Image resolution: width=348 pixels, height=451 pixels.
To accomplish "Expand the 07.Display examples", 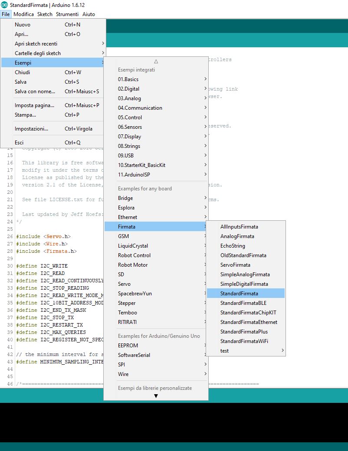I will tap(156, 136).
